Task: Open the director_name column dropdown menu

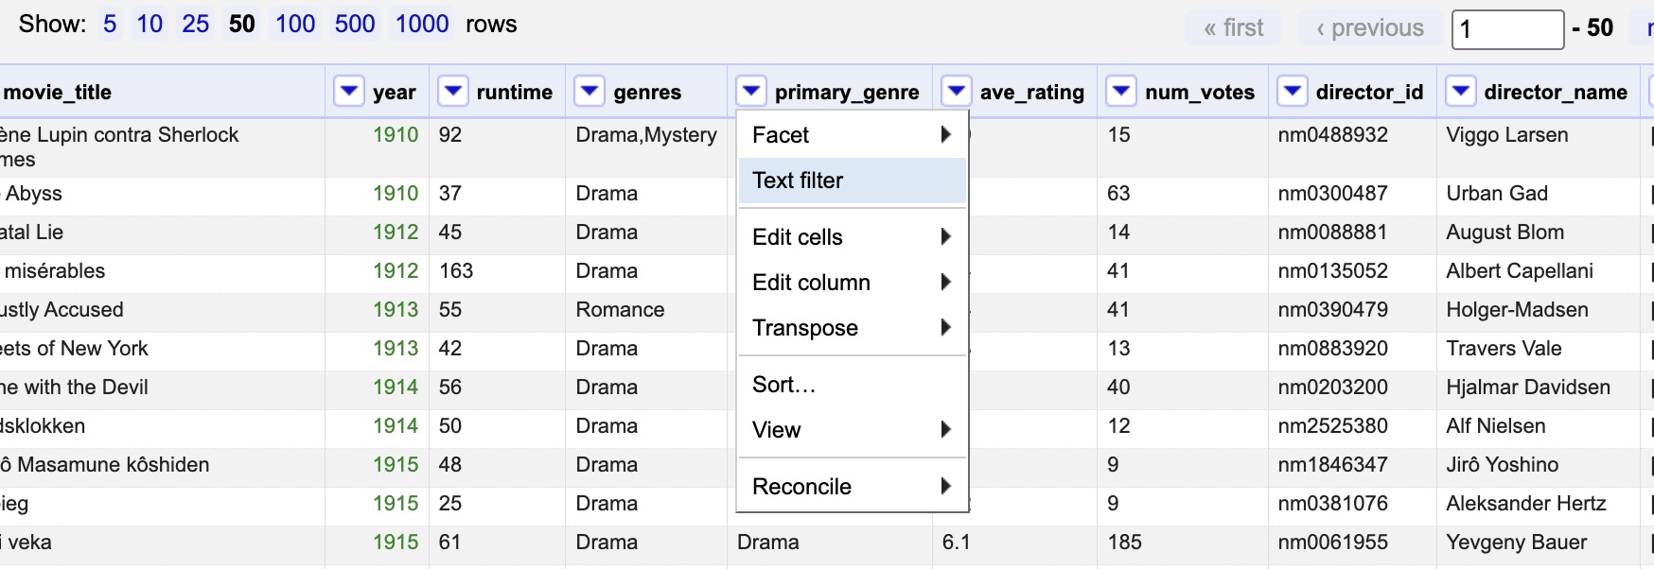Action: point(1461,92)
